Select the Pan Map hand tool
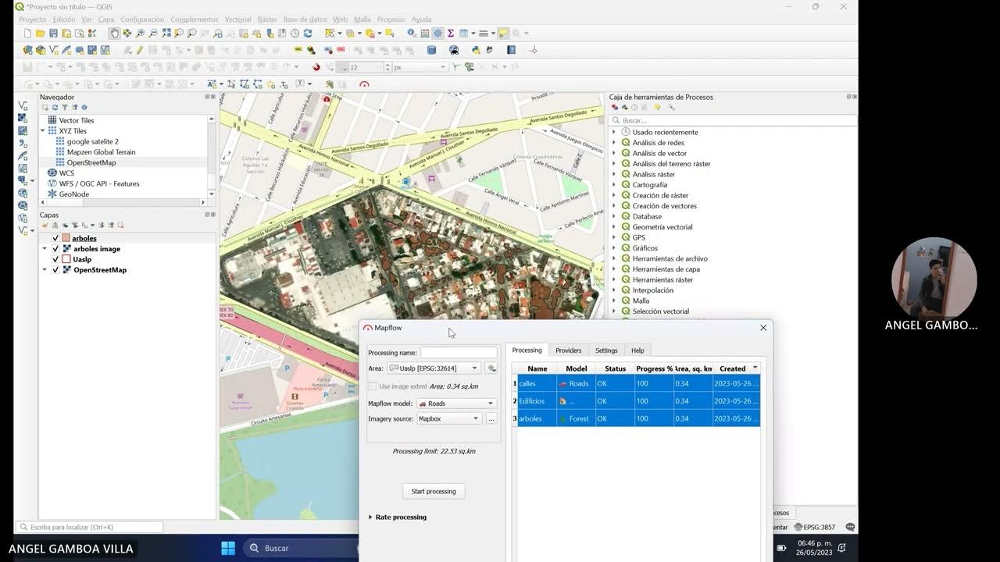Screen dimensions: 1000x562 (x=114, y=34)
